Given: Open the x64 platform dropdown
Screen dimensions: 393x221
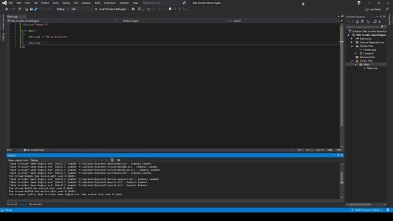Looking at the screenshot, I should tap(82, 9).
